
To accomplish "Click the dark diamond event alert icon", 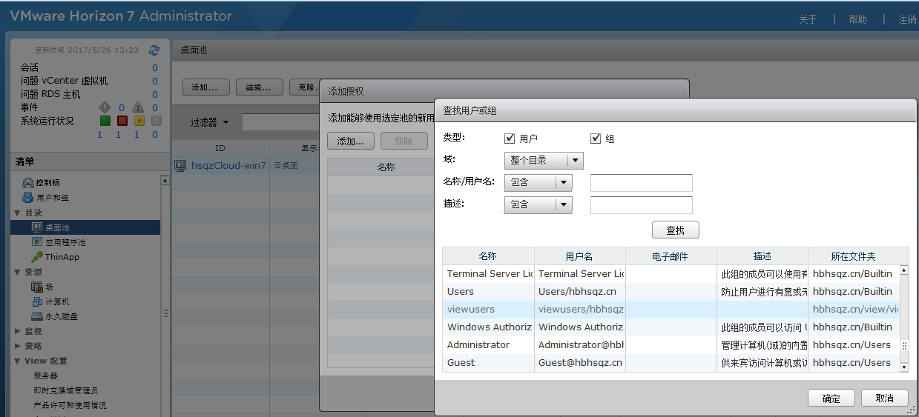I will 105,107.
